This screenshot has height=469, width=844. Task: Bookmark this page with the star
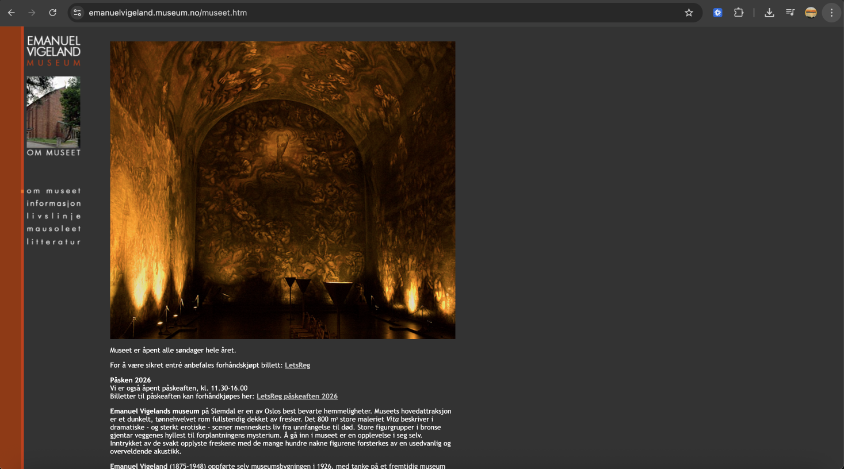(x=689, y=13)
